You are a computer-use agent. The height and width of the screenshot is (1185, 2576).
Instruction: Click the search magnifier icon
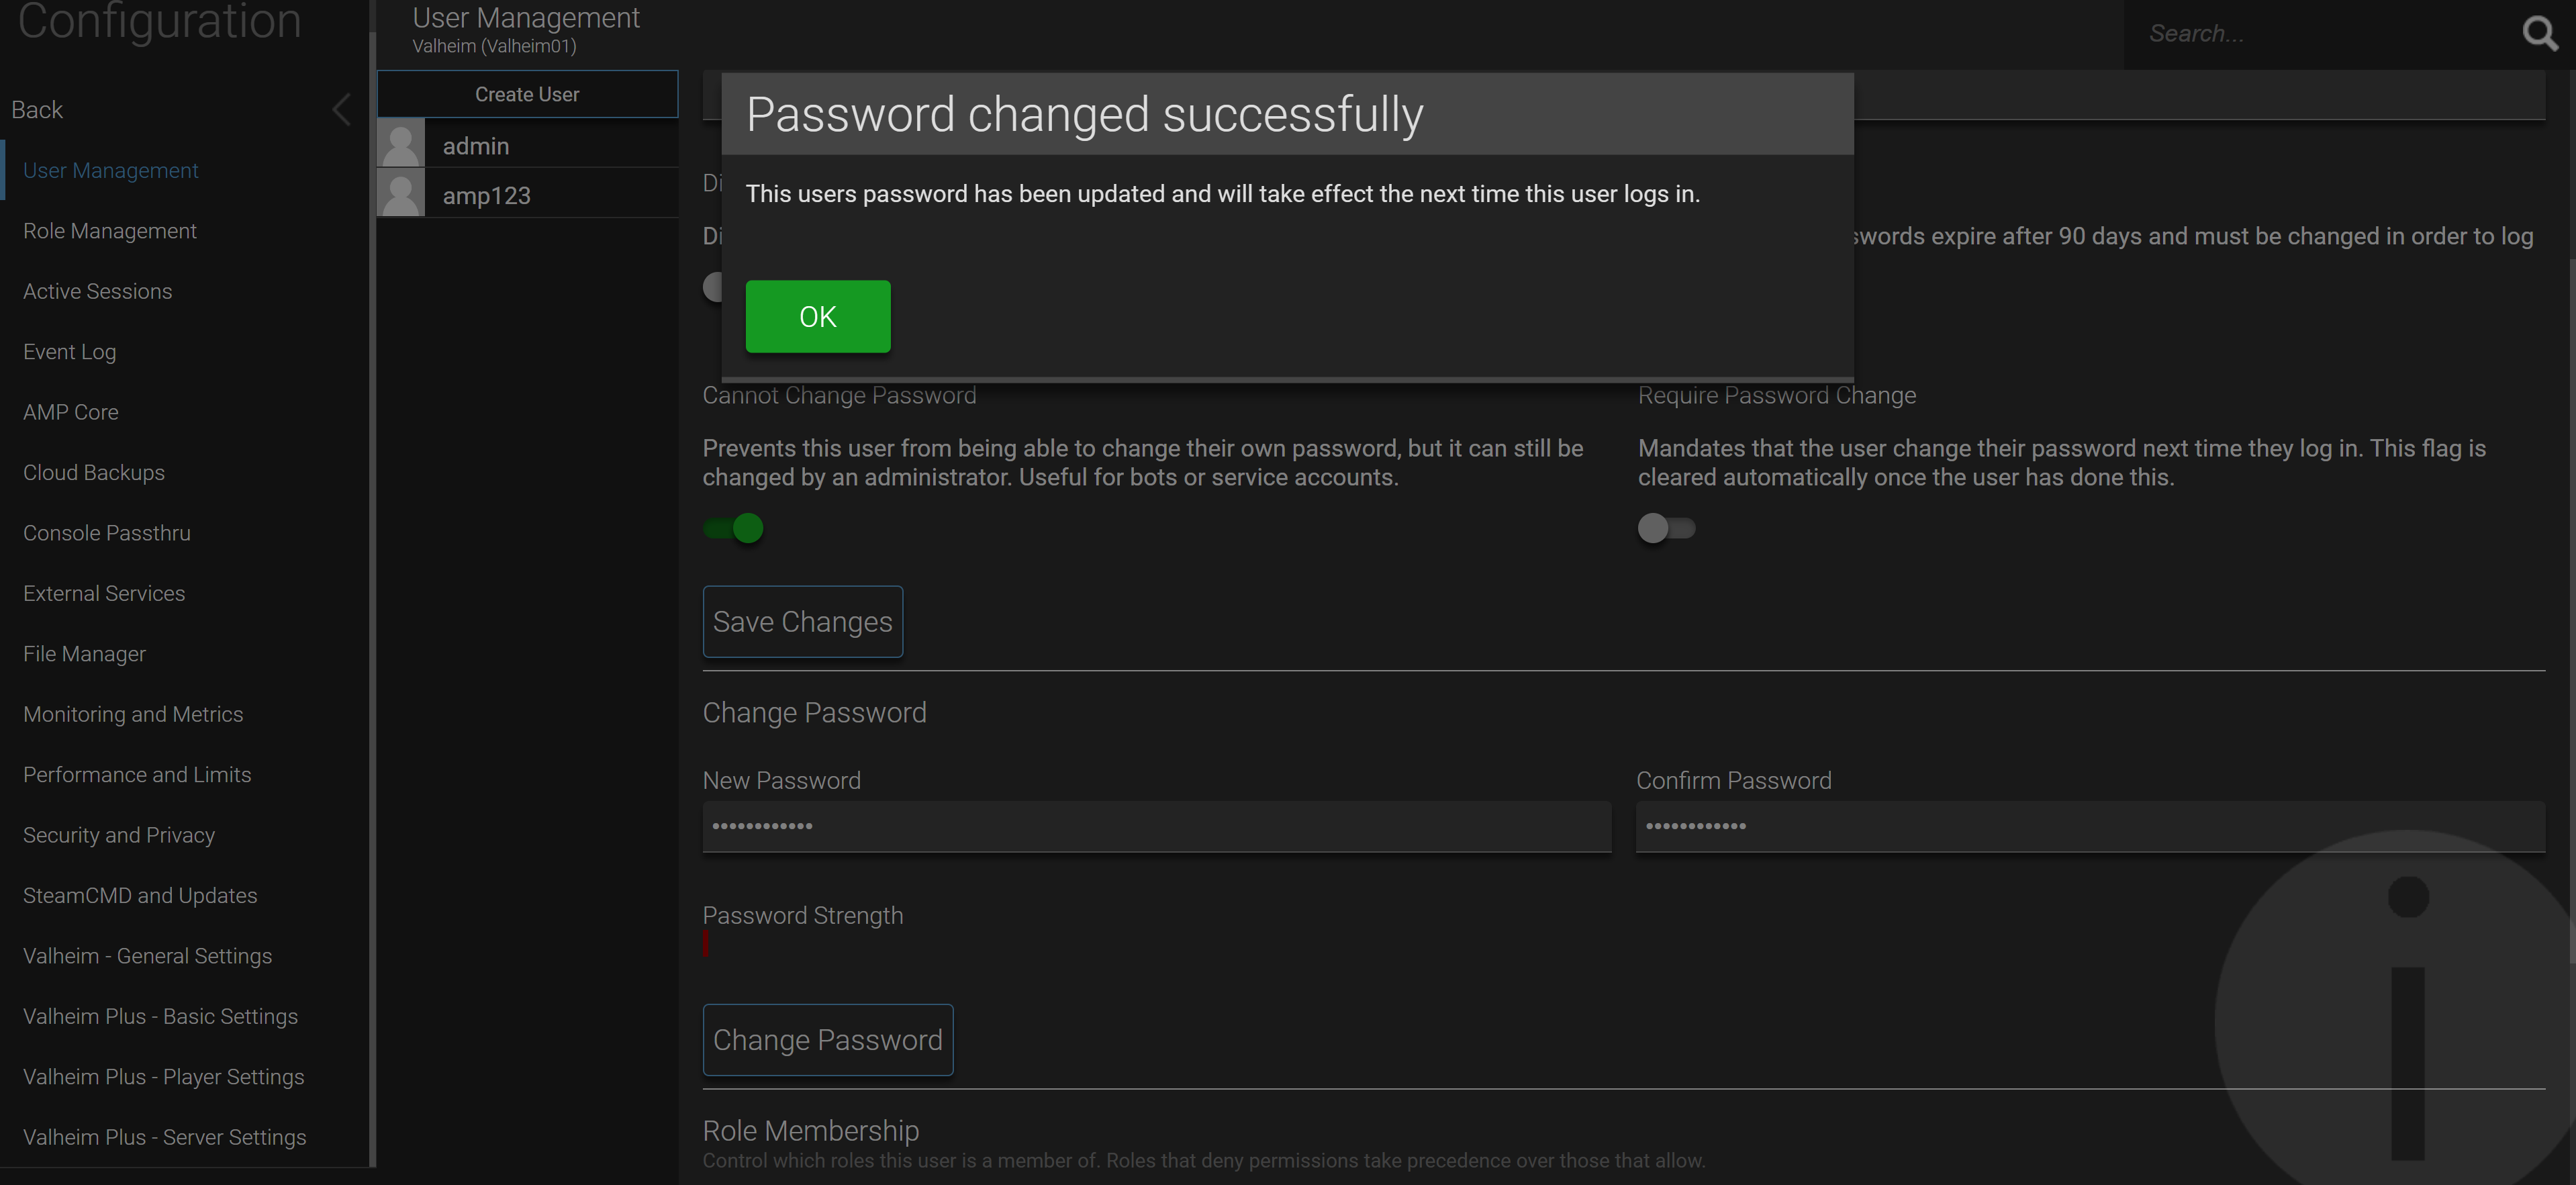coord(2540,33)
